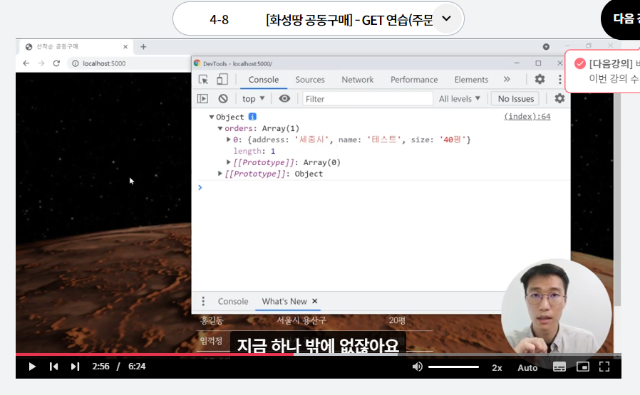Click the red check mark icon

click(580, 63)
